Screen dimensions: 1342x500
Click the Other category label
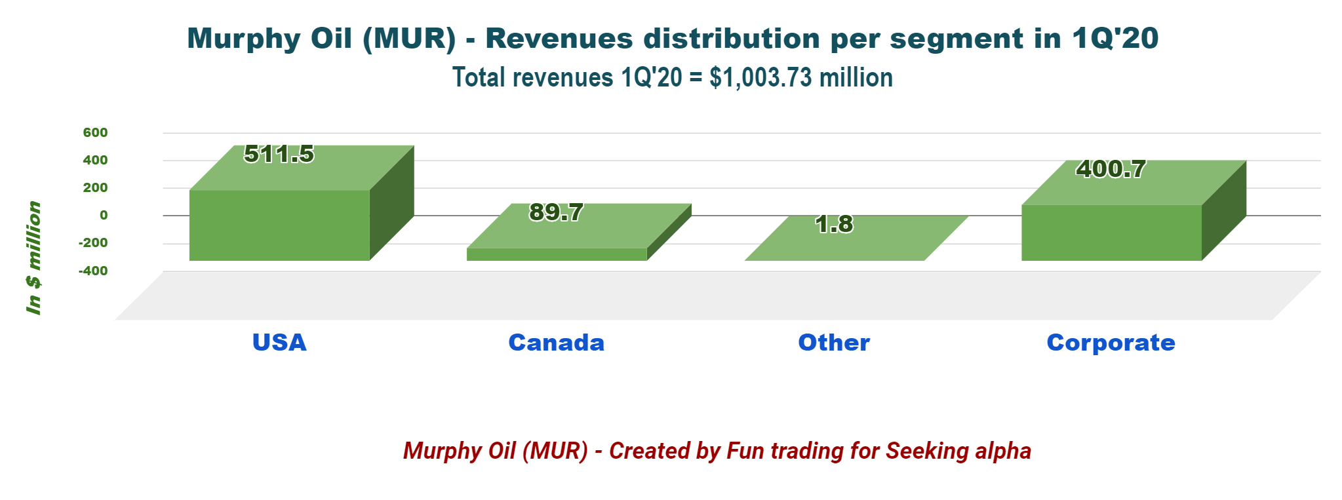pyautogui.click(x=834, y=343)
